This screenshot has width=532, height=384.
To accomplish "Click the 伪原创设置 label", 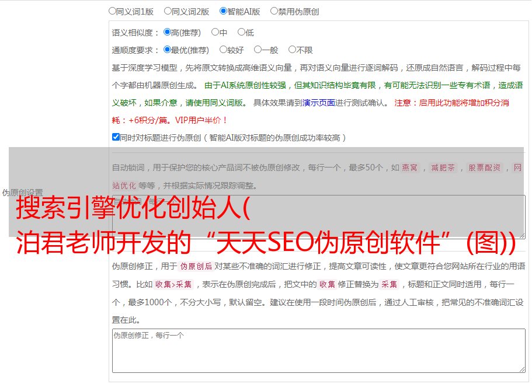I will pos(22,193).
